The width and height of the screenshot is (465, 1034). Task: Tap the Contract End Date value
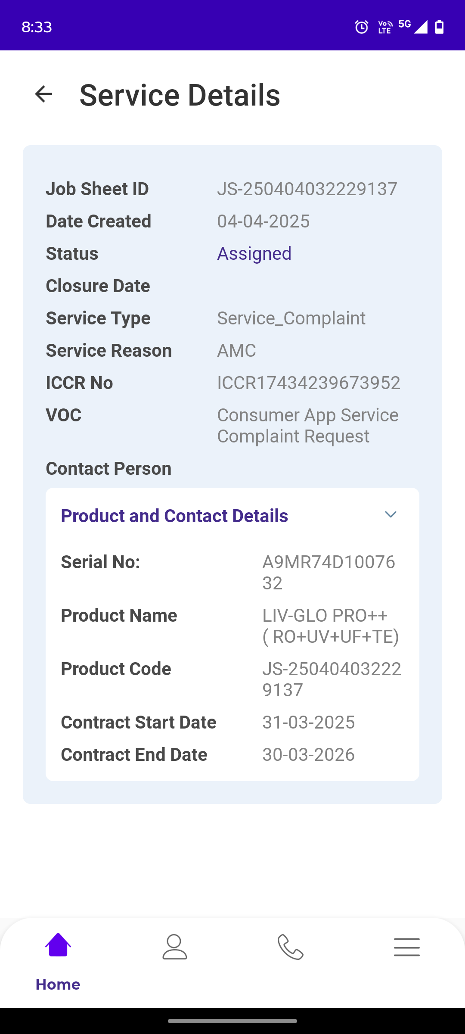308,754
